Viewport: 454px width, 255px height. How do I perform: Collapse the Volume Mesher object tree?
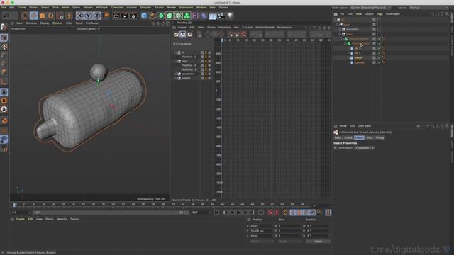(x=343, y=39)
